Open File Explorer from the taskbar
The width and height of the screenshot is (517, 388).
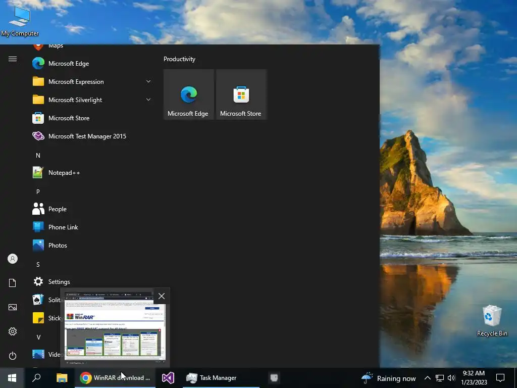click(x=62, y=378)
